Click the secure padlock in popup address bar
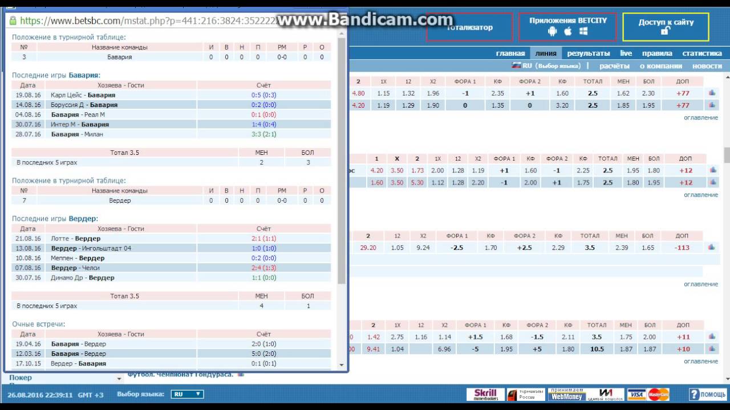 (x=14, y=21)
